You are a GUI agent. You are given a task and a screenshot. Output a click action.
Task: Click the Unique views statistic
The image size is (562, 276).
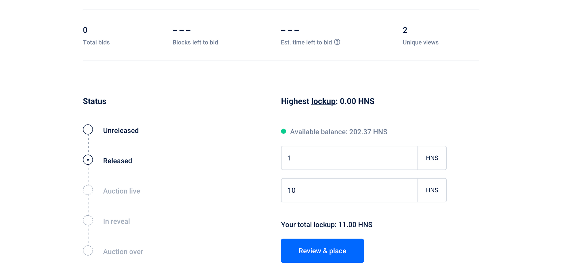(420, 42)
